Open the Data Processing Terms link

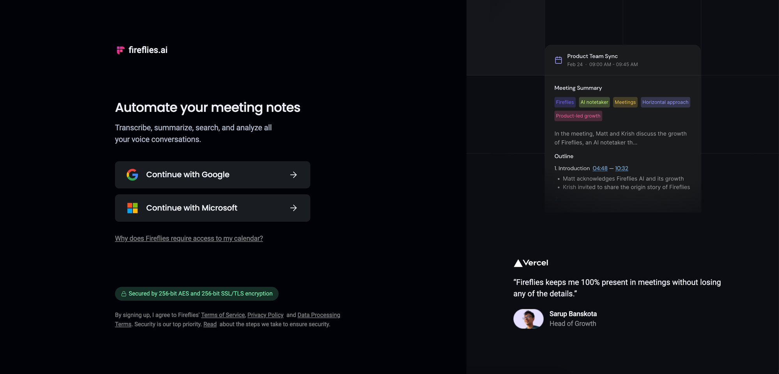tap(319, 315)
